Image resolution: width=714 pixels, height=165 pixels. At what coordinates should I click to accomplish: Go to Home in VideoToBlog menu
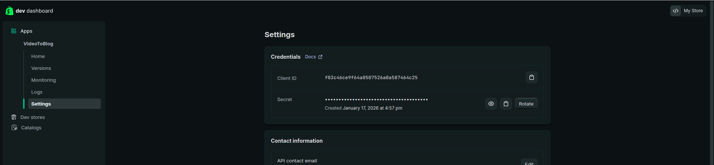click(x=38, y=56)
